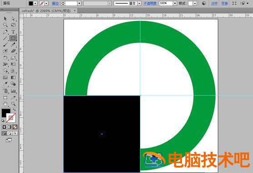The width and height of the screenshot is (253, 173).
Task: Select the Perspective Grid tool
Action: pyautogui.click(x=13, y=71)
